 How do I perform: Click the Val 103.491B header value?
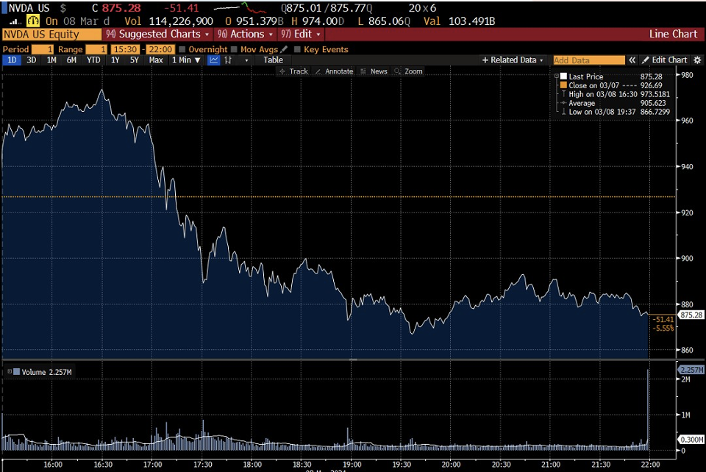pos(459,21)
